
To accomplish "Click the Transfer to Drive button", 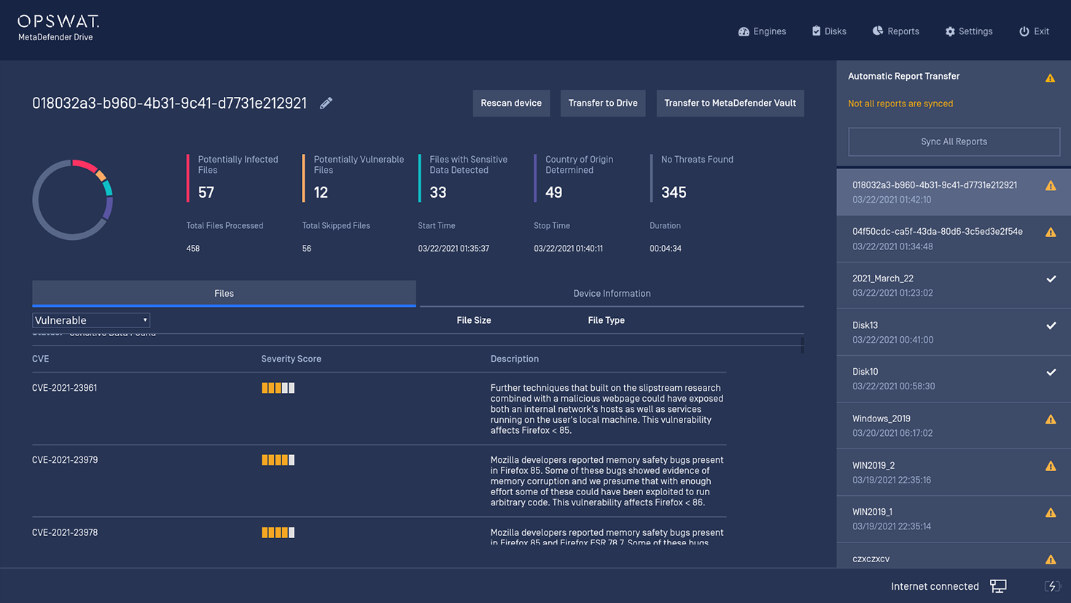I will click(x=603, y=103).
